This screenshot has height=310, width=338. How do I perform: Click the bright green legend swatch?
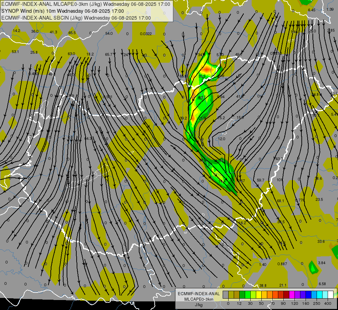coord(248,294)
